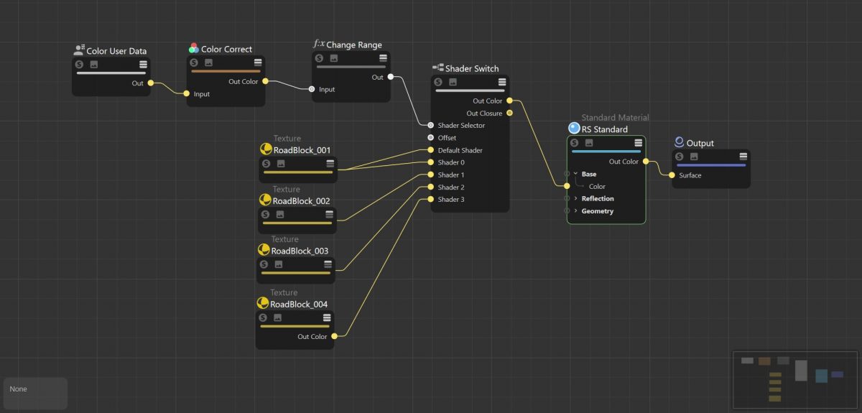
Task: Click the Shader 3 input port
Action: (431, 200)
